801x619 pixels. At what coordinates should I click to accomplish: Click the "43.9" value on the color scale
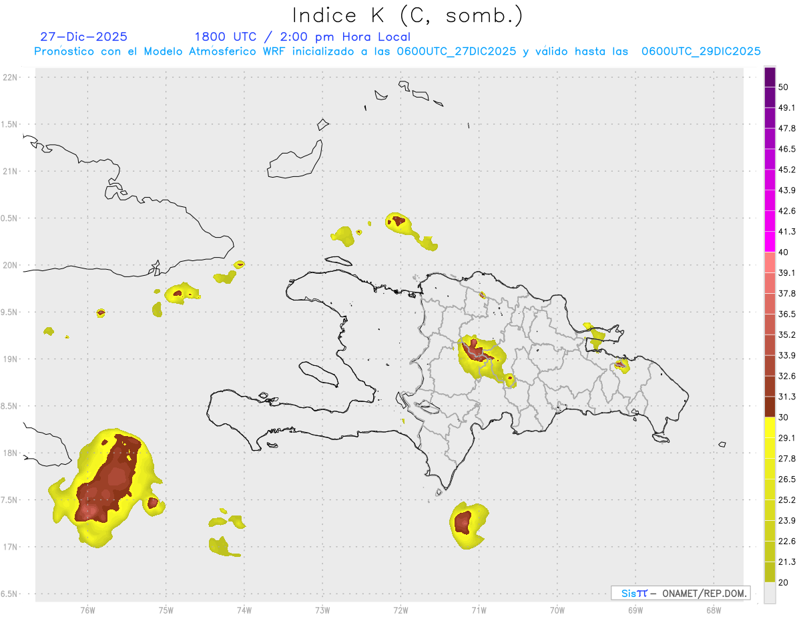click(787, 190)
